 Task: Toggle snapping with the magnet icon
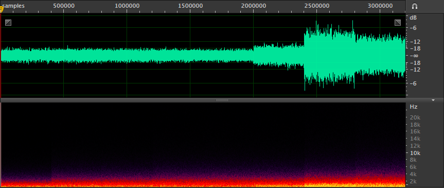pos(415,6)
